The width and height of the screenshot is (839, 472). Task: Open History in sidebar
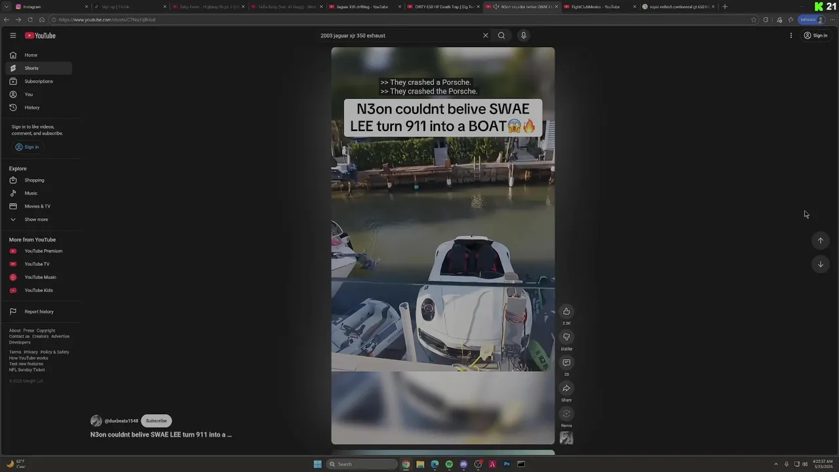pyautogui.click(x=39, y=108)
